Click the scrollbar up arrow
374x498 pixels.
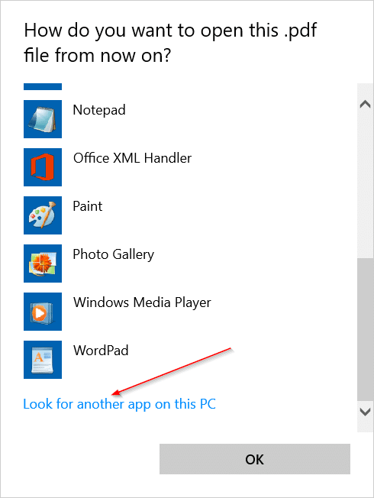tap(365, 104)
